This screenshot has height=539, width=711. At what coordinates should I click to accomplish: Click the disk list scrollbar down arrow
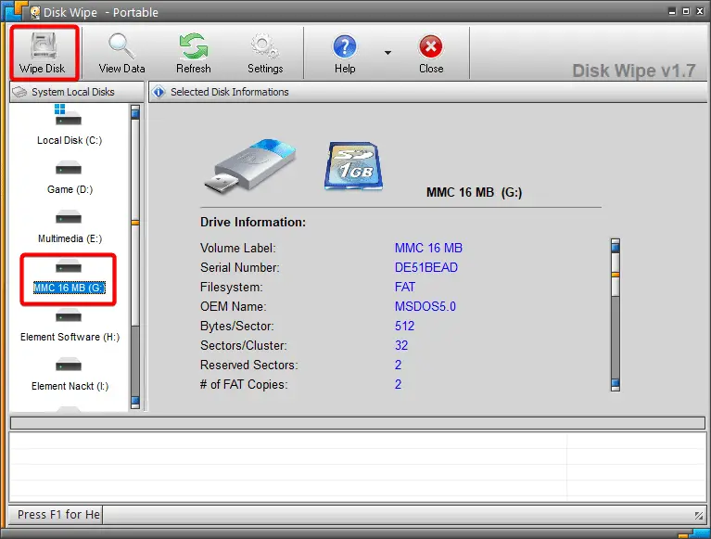135,402
